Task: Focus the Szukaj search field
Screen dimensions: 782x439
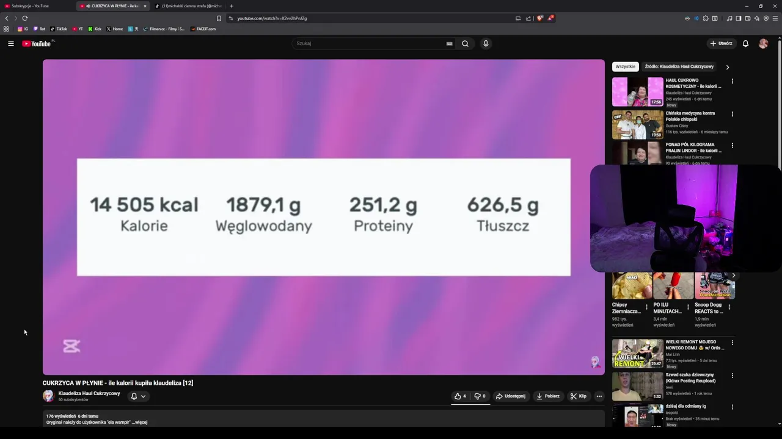Action: point(370,43)
